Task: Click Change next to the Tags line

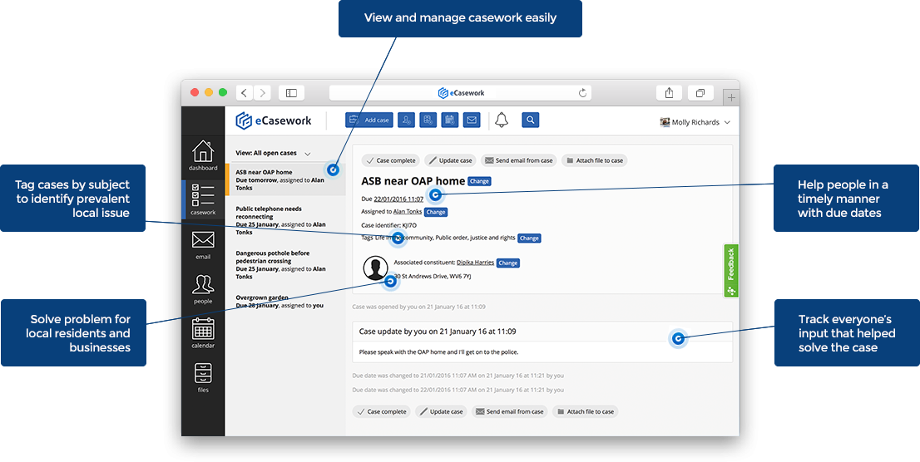Action: [529, 238]
